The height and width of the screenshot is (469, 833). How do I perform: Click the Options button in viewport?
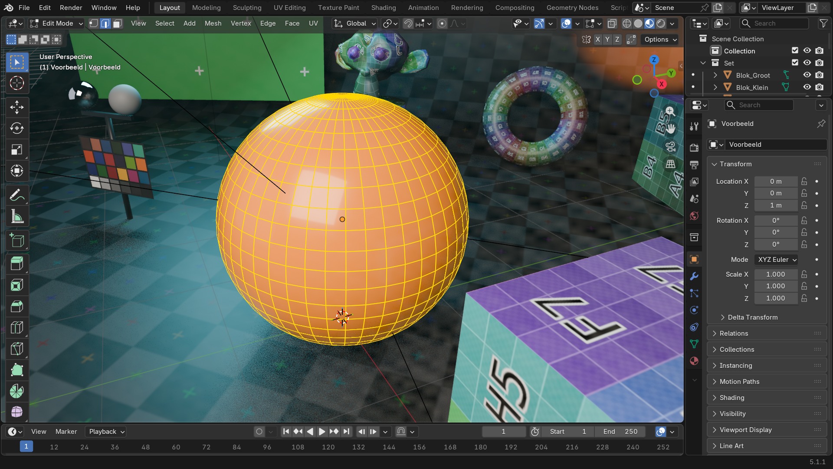[660, 40]
